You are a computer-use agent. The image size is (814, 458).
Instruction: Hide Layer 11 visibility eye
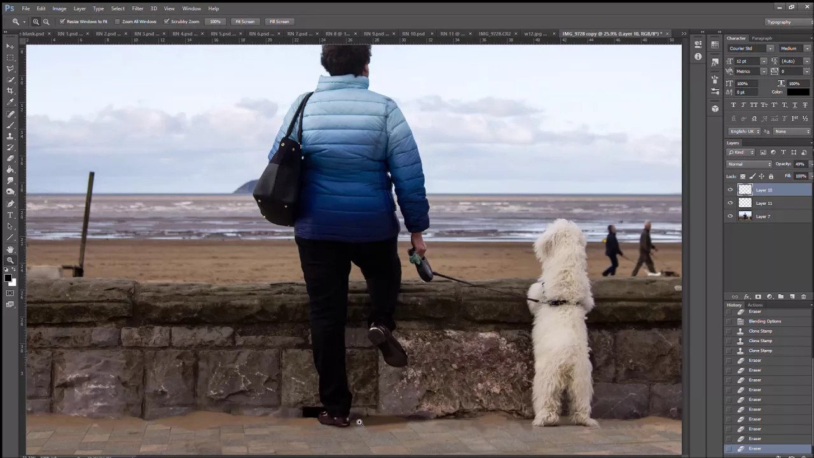pos(730,203)
